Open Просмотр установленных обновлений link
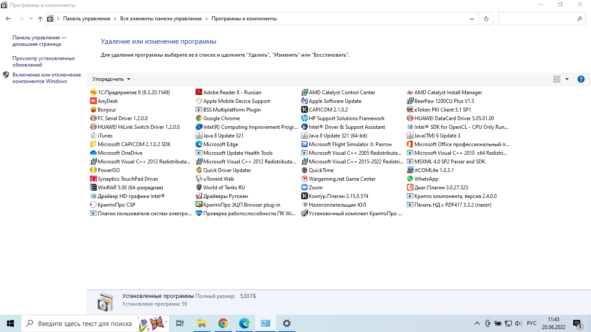This screenshot has height=332, width=591. (44, 61)
